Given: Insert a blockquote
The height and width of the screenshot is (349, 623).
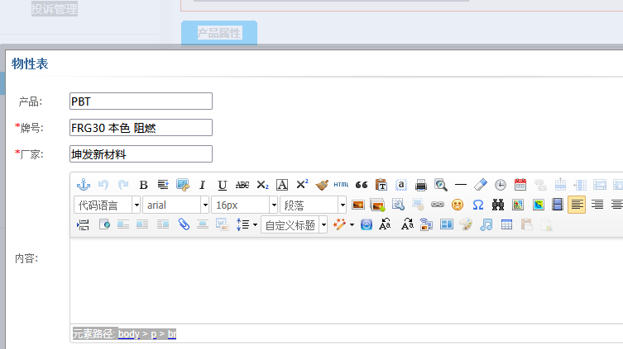Looking at the screenshot, I should pyautogui.click(x=361, y=185).
